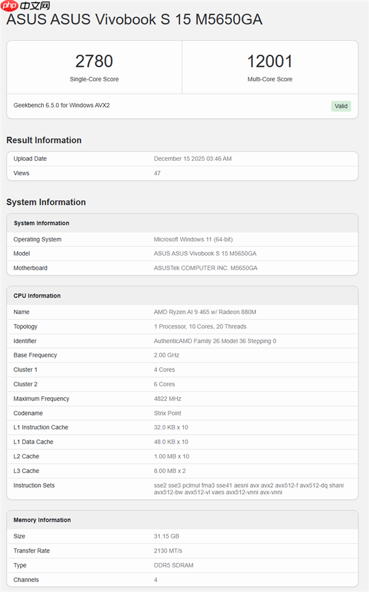Select the DDR5 SDRAM memory type value
The height and width of the screenshot is (592, 369).
pos(175,566)
